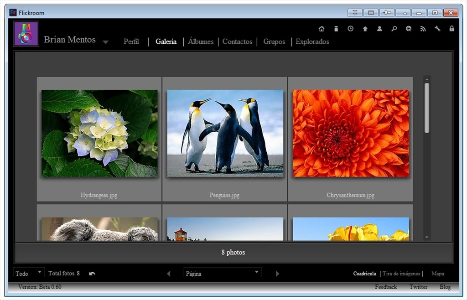Click the filmstrip window titlebar button
467x300 pixels.
[371, 13]
